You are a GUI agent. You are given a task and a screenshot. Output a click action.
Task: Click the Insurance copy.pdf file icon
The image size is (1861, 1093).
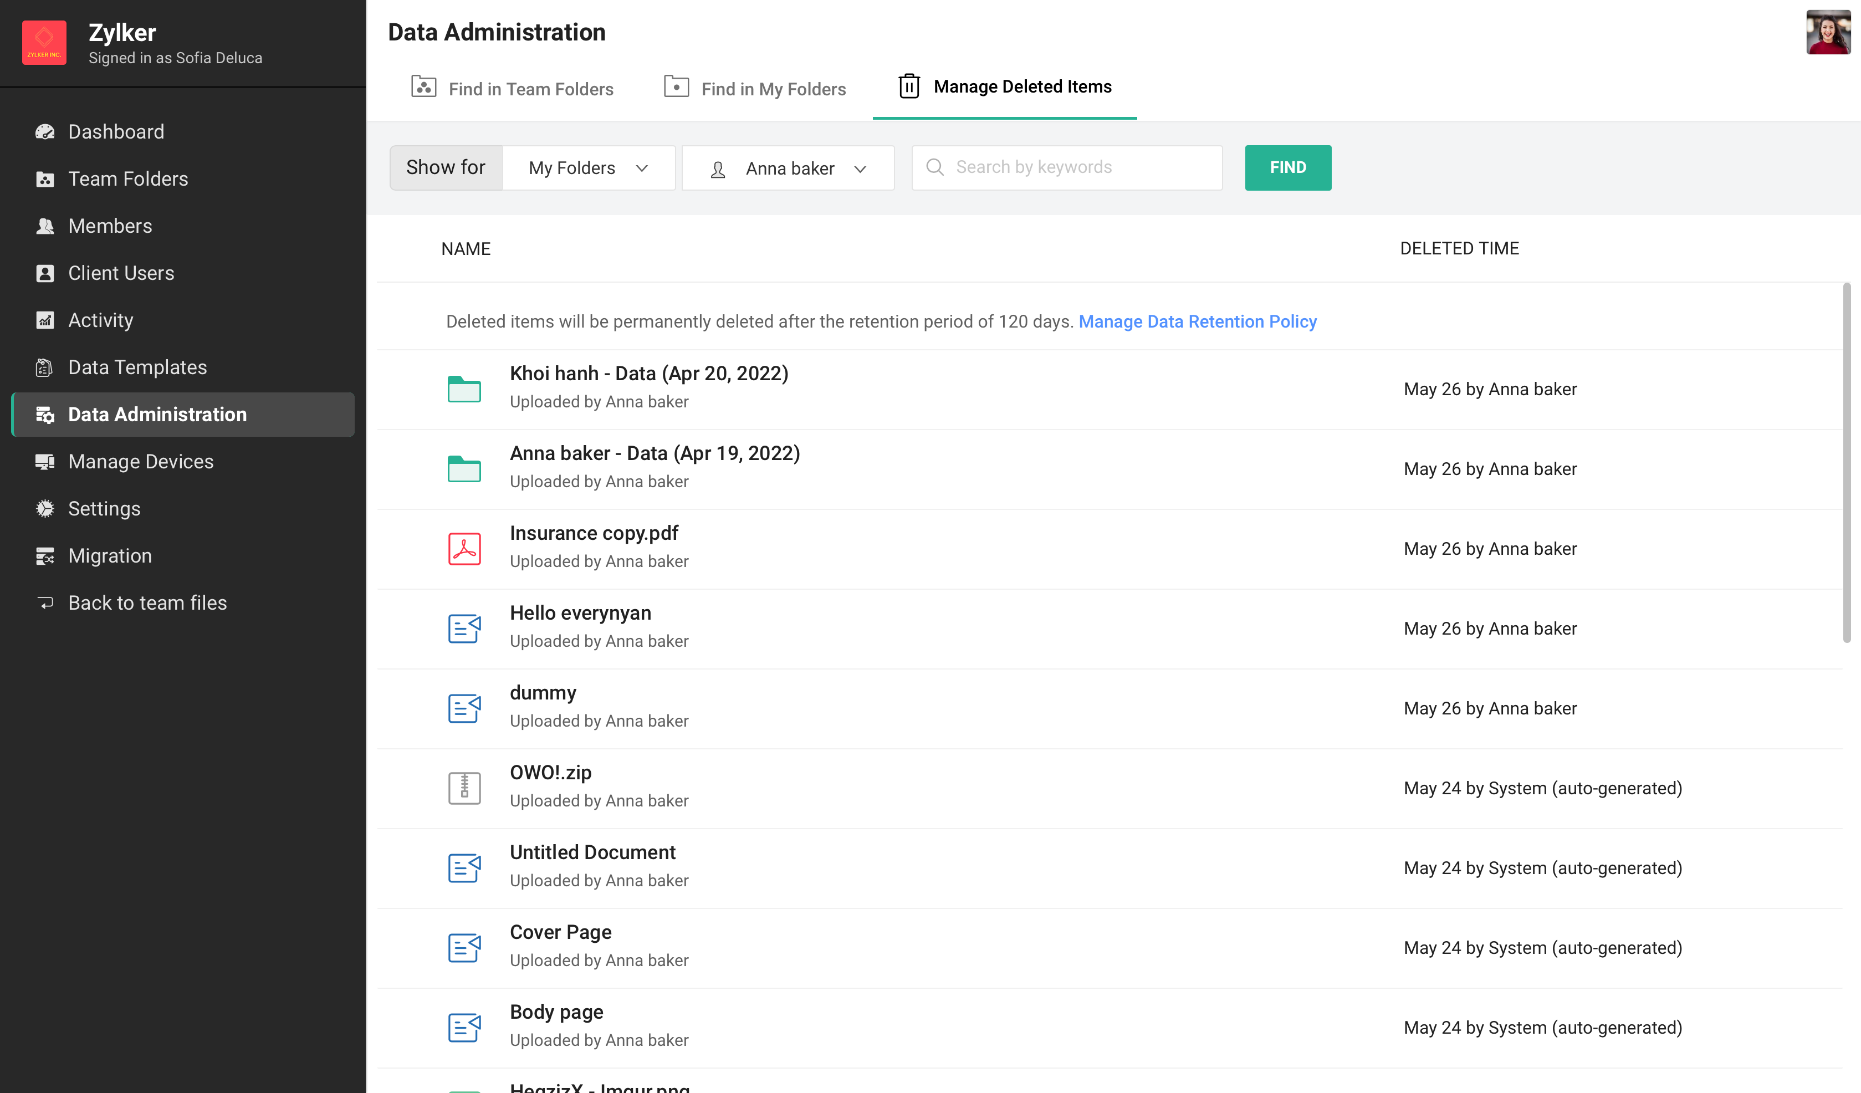464,549
